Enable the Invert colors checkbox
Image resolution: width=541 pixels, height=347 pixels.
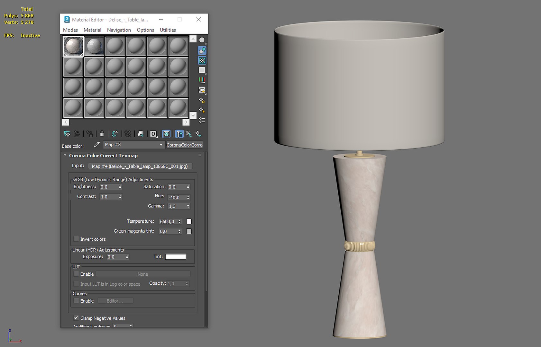pyautogui.click(x=76, y=239)
